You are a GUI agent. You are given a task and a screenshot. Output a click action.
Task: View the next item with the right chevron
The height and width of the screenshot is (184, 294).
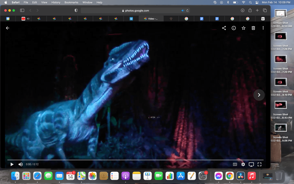259,95
